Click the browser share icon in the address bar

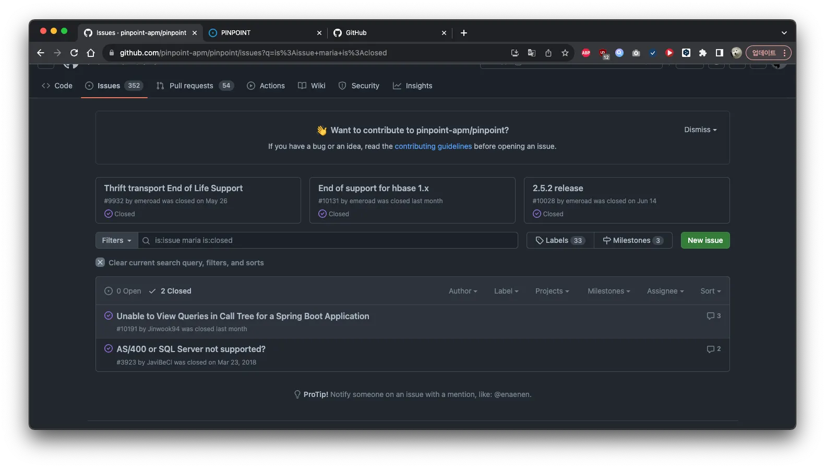(548, 53)
